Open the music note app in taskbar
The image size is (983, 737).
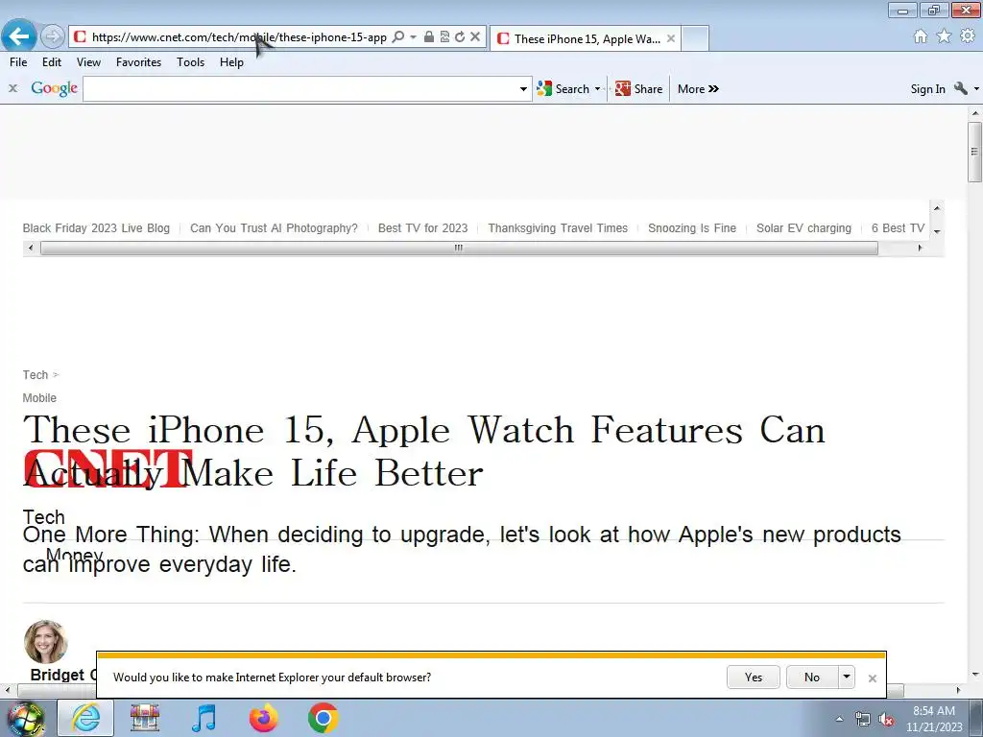[x=204, y=719]
